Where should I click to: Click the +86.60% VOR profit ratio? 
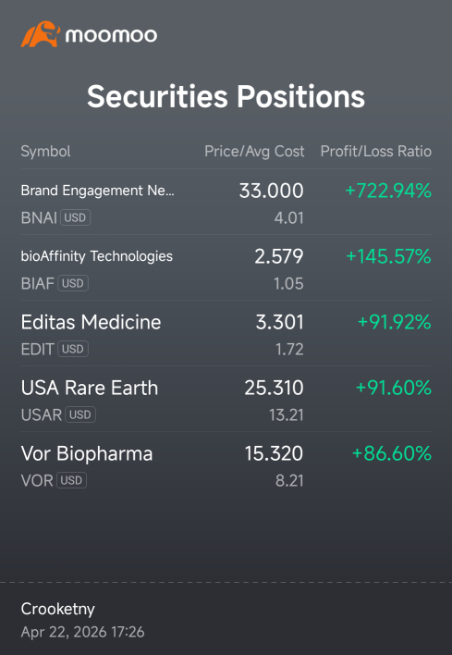(x=392, y=453)
